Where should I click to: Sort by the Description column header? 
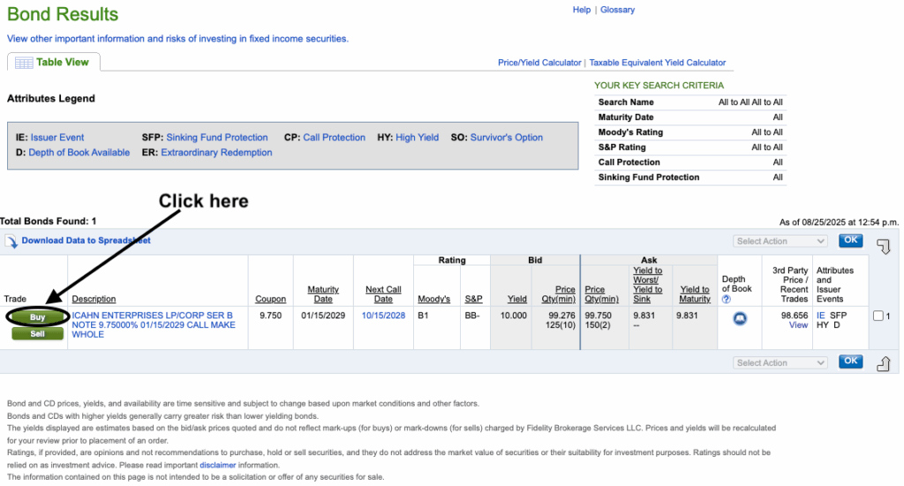click(94, 299)
